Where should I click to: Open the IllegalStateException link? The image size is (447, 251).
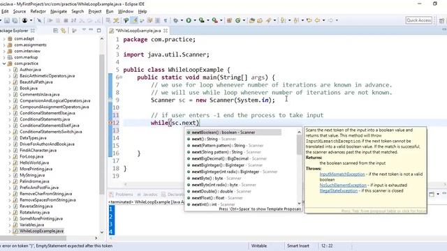pyautogui.click(x=338, y=190)
